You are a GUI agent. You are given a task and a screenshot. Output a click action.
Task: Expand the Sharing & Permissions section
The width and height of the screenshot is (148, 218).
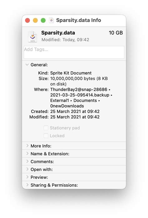coord(27,185)
